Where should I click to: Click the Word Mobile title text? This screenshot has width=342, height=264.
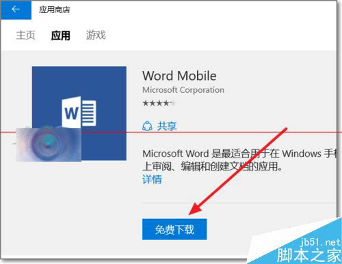coord(179,76)
